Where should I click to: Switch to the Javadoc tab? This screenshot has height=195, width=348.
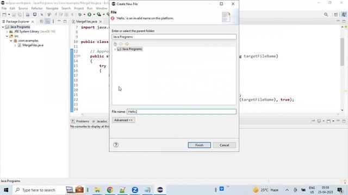click(x=100, y=121)
